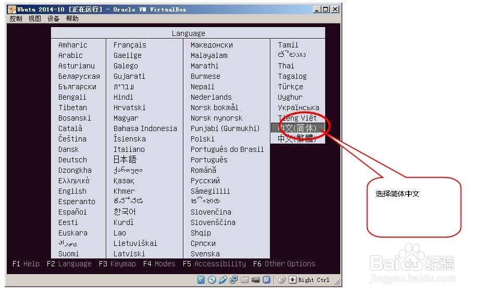Open the 设备 menu
The image size is (482, 295).
click(54, 18)
